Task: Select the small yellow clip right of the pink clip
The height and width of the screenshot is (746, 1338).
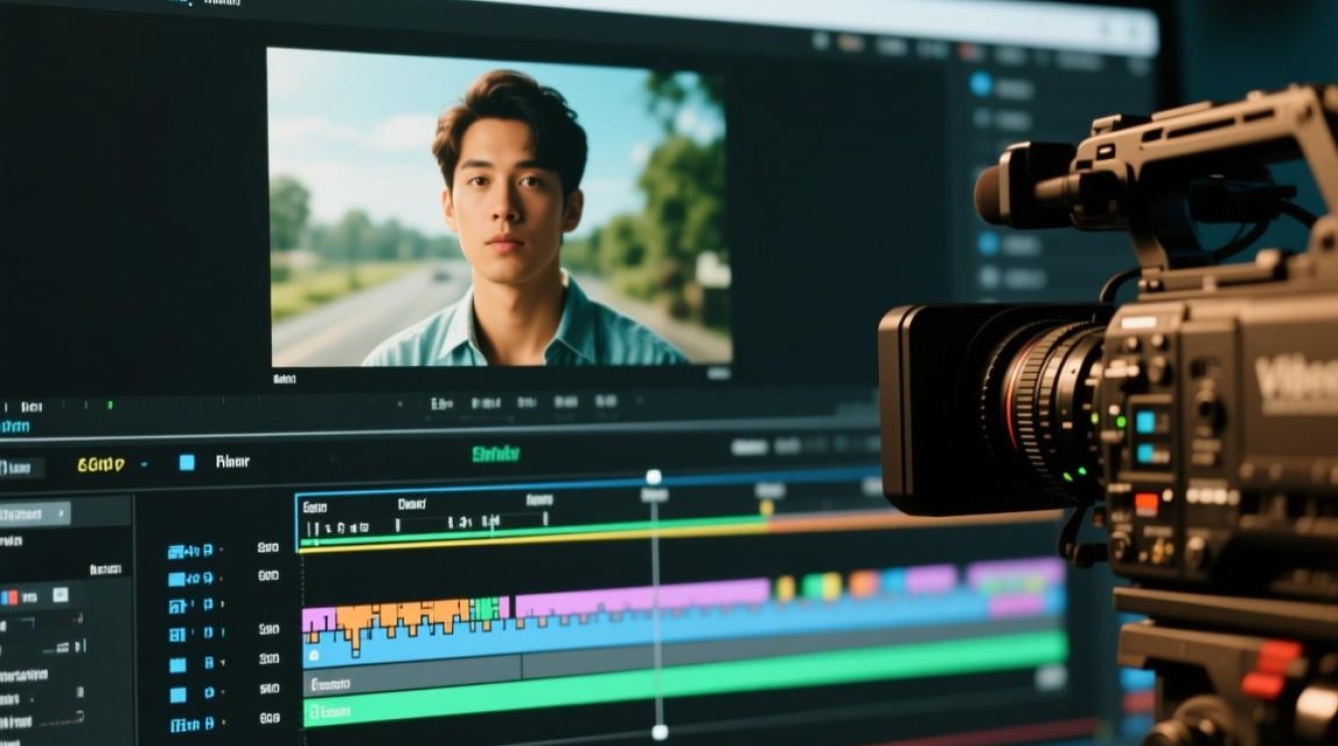Action: click(x=785, y=589)
